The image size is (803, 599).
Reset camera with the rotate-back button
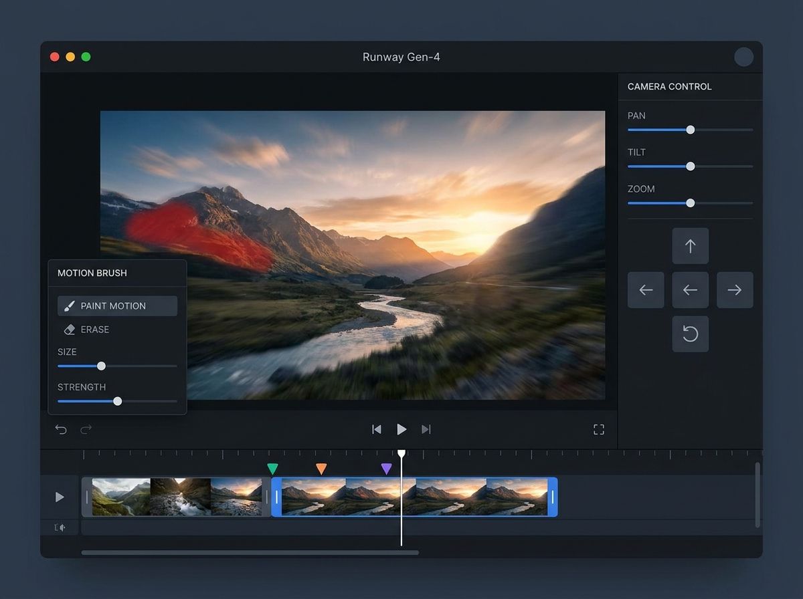690,334
